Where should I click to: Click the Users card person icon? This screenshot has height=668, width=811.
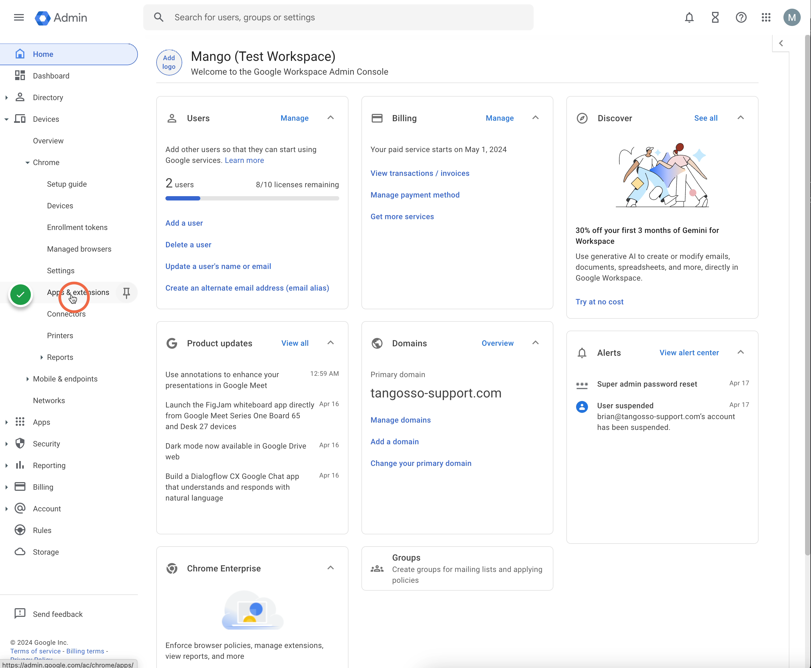click(x=172, y=118)
